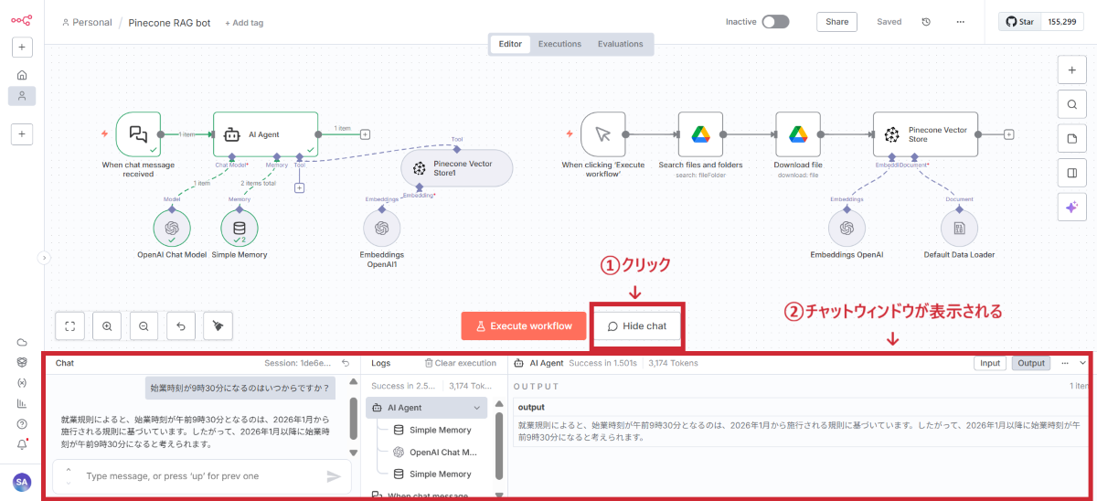Screen dimensions: 1097x501
Task: Open the AI assistant sparkle button
Action: (x=1071, y=208)
